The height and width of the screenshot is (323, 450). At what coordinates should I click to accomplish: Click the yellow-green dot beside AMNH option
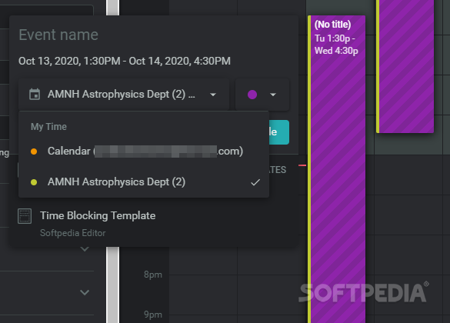(34, 182)
